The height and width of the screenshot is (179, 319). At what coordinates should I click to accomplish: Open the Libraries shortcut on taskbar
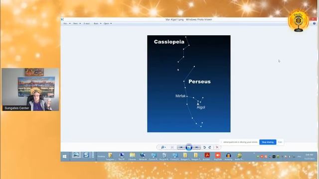click(132, 156)
